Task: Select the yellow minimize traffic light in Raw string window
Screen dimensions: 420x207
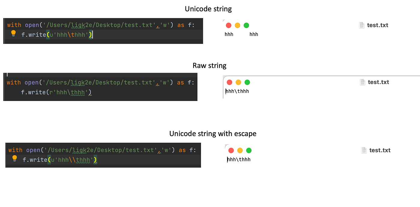Action: pyautogui.click(x=238, y=82)
